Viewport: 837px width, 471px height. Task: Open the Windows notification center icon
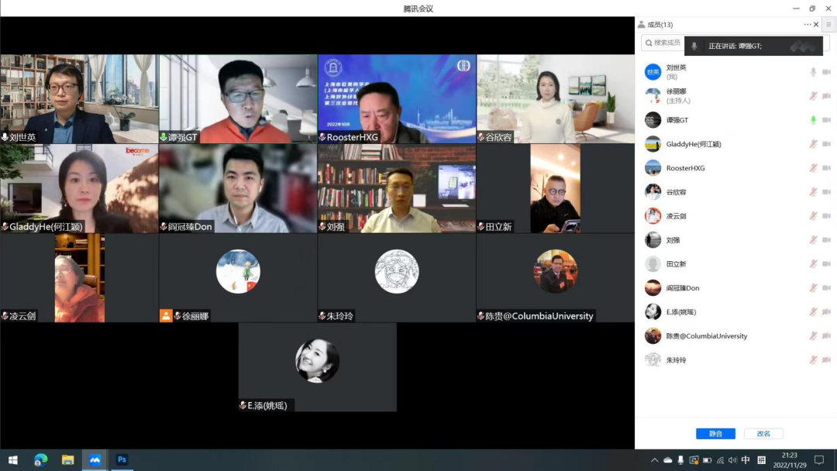pyautogui.click(x=818, y=460)
